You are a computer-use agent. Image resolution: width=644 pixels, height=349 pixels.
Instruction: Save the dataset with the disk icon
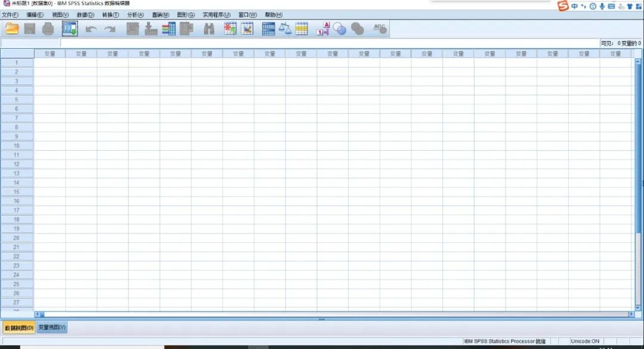click(30, 29)
